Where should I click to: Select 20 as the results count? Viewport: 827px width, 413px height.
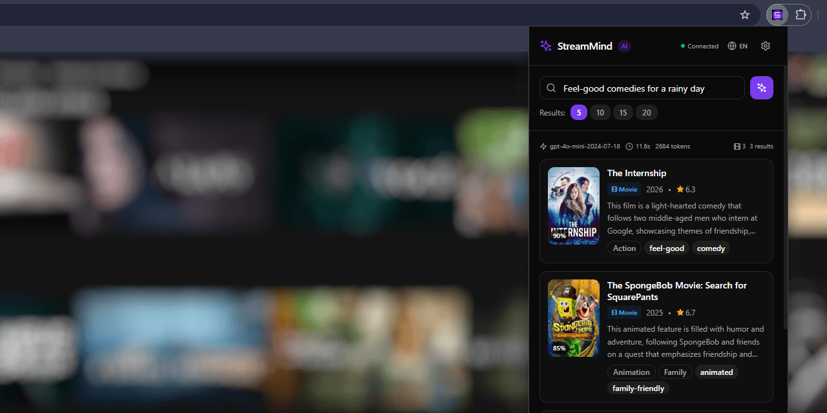[x=646, y=112]
